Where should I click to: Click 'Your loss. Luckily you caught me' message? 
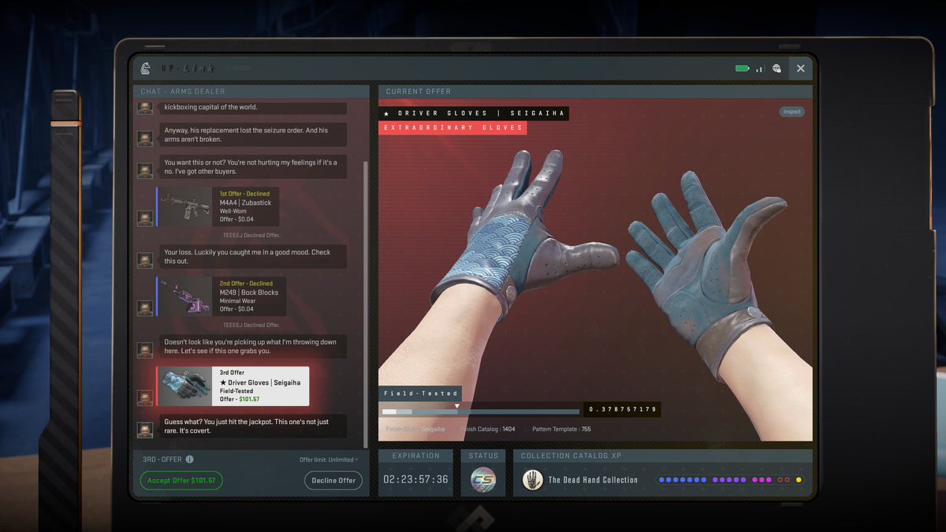click(x=253, y=257)
